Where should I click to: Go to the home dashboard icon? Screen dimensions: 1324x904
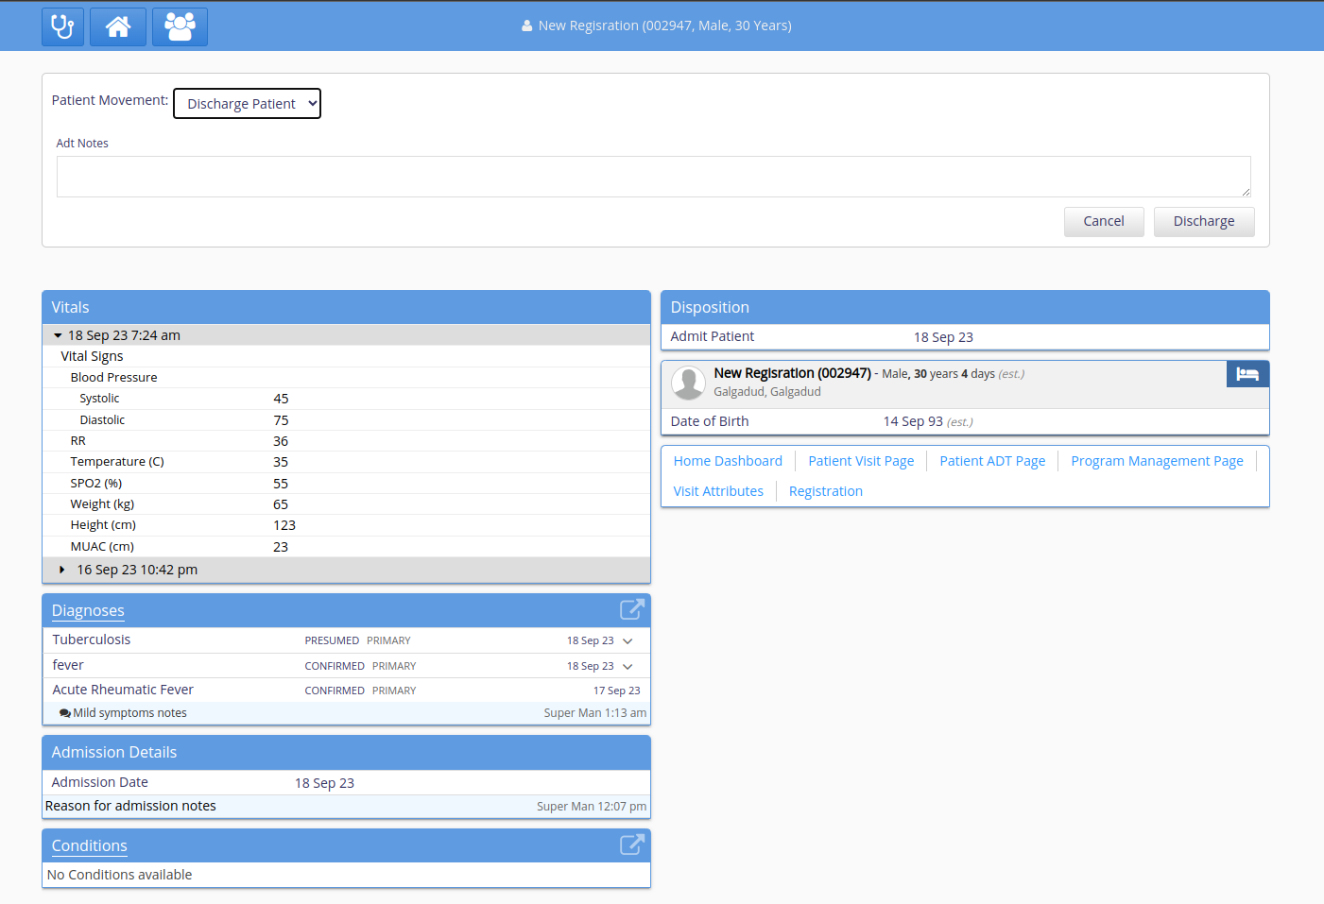[118, 26]
